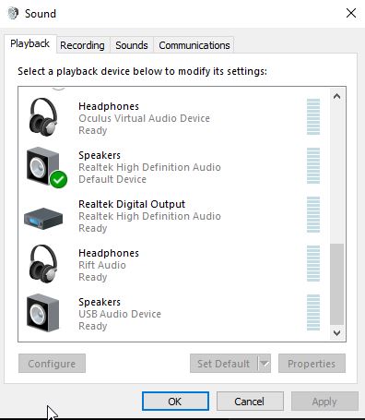Select the "Oculus Virtual Audio Device" text
365x420 pixels.
coord(144,118)
